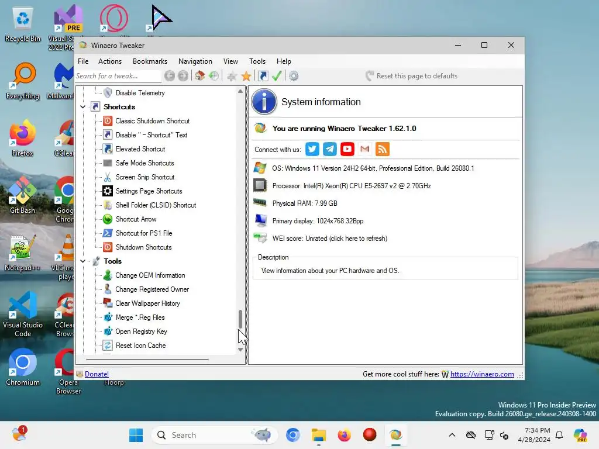Open the RSS feed icon
The width and height of the screenshot is (599, 449).
coord(383,149)
